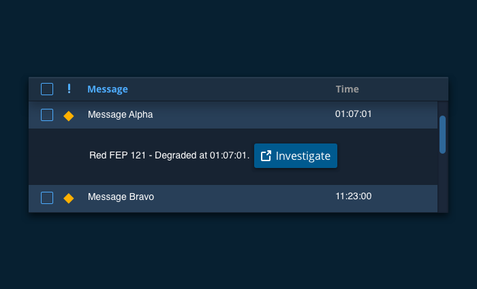Expand the Message Bravo row

[x=121, y=197]
